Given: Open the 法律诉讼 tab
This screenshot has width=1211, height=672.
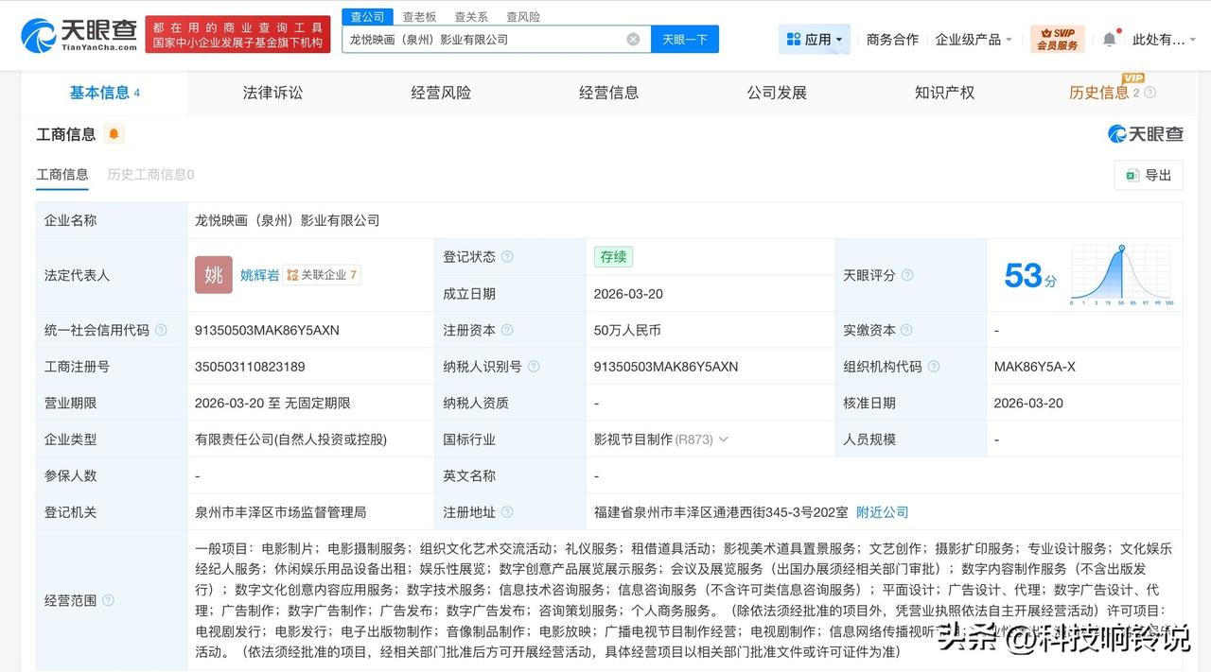Looking at the screenshot, I should [272, 92].
